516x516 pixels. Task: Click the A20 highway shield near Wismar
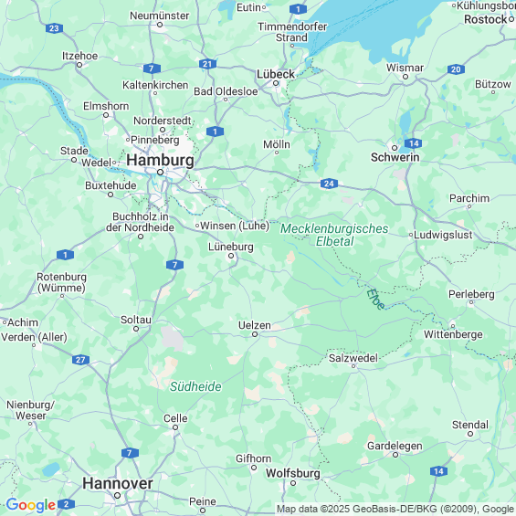pyautogui.click(x=456, y=69)
